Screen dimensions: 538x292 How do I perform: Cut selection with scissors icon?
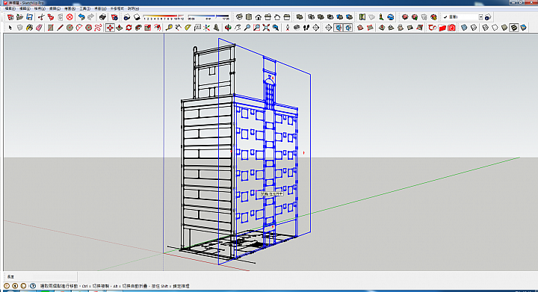[41, 17]
